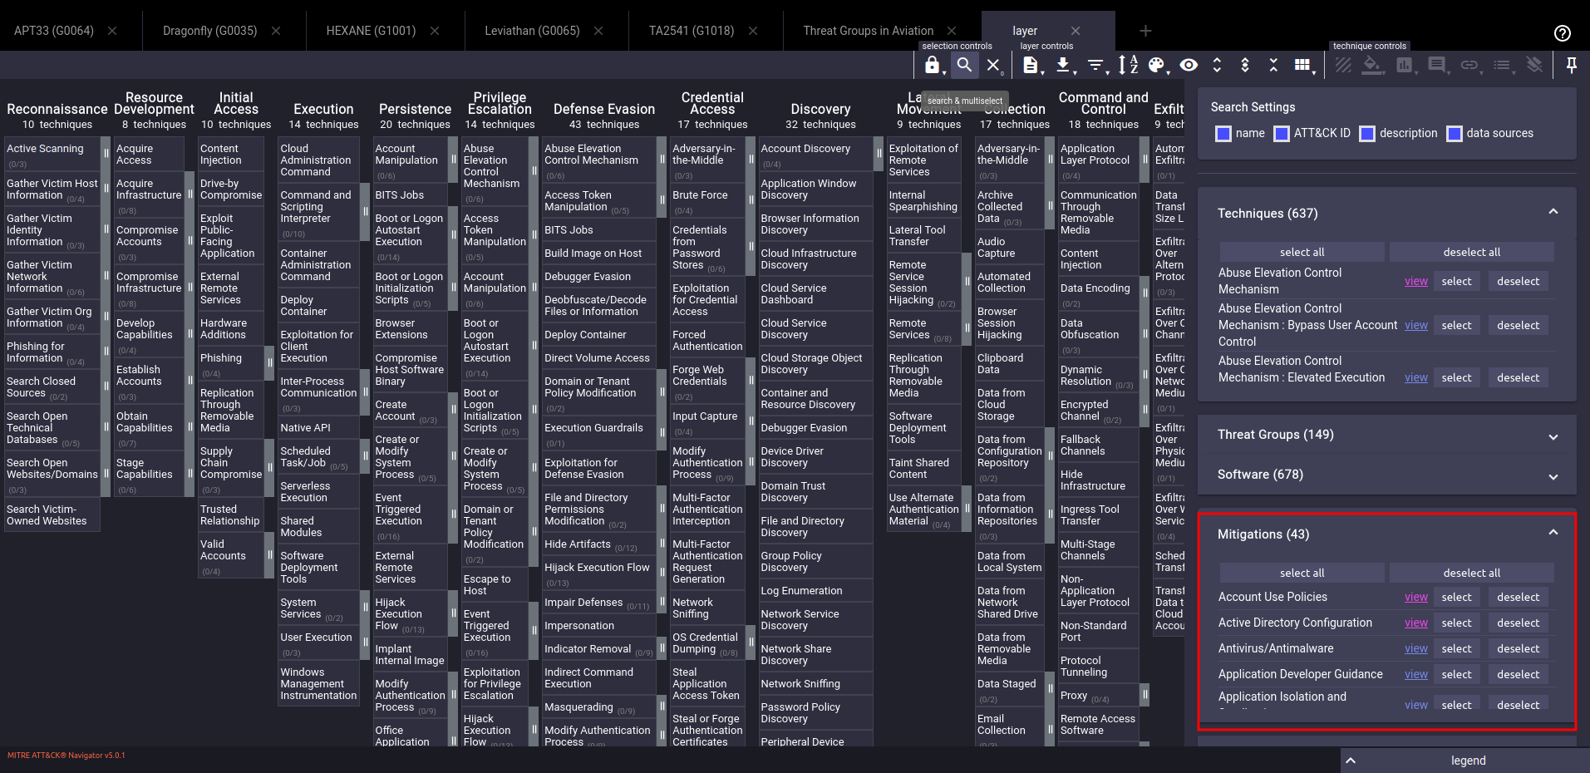1590x773 pixels.
Task: Click view link for Antivirus/Antimalware mitigation
Action: point(1415,648)
